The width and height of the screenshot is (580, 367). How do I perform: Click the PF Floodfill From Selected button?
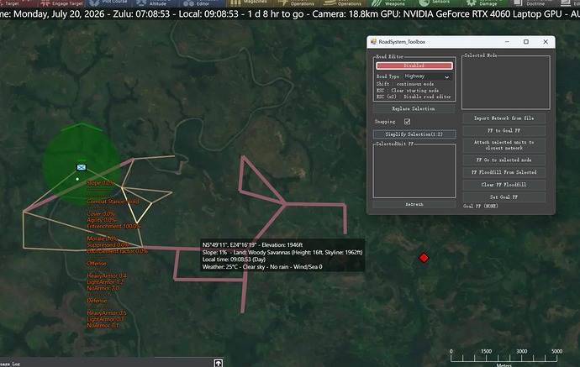coord(504,172)
